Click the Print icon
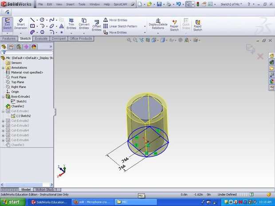Screen dimensions: 275x206 click(x=169, y=4)
